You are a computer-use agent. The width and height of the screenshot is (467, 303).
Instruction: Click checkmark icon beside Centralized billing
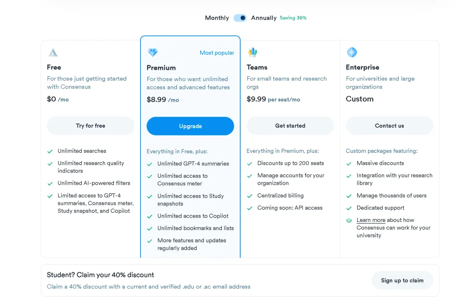[249, 196]
